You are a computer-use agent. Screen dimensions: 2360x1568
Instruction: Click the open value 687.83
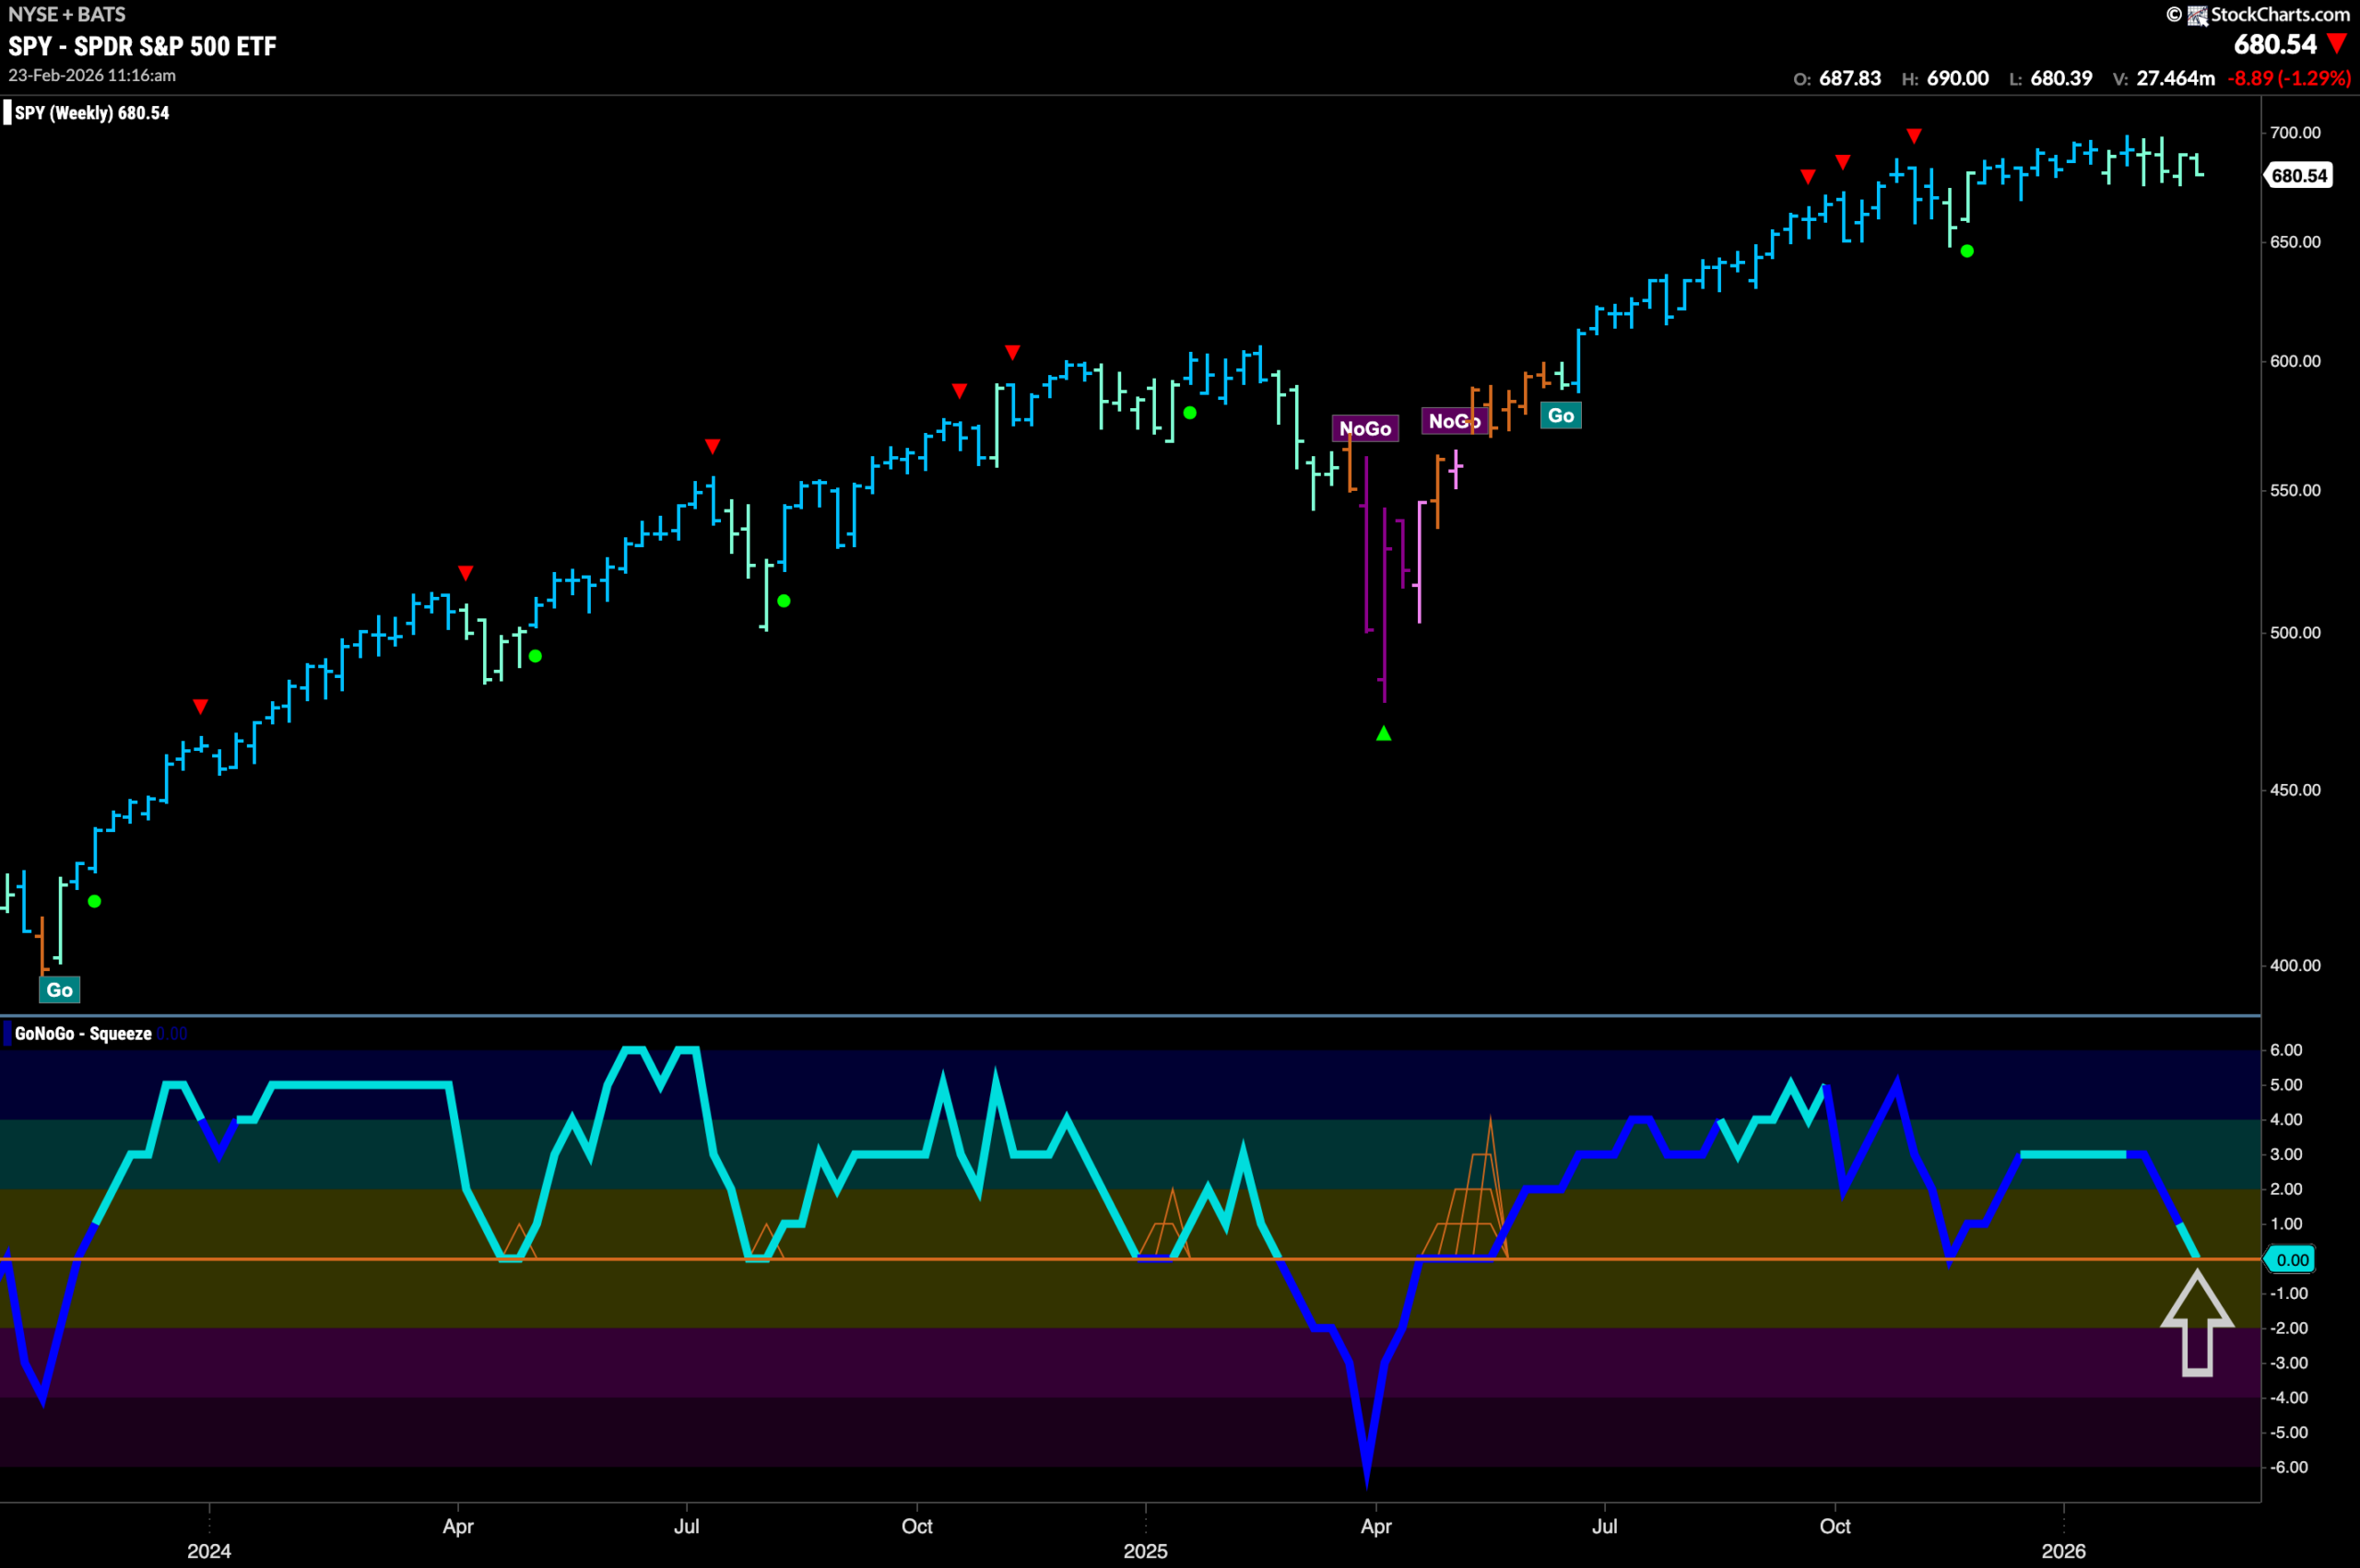pos(1850,78)
